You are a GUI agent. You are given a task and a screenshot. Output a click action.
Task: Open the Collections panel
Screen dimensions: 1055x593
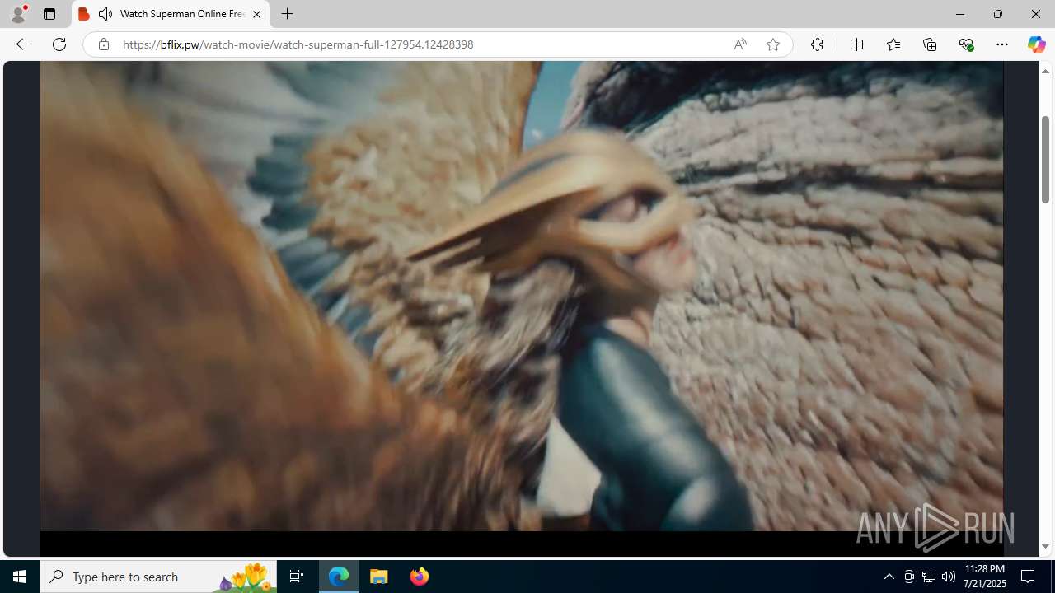tap(930, 44)
